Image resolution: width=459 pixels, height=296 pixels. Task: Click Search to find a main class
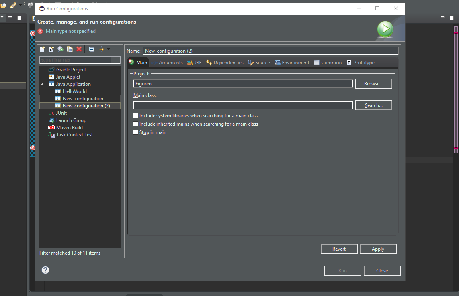(x=373, y=105)
